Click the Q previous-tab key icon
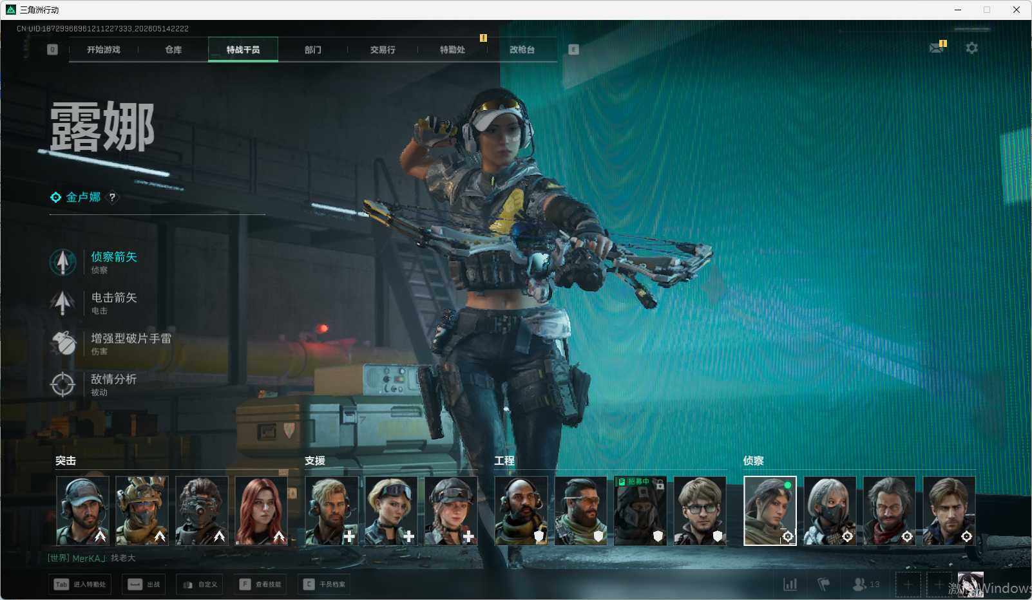 (x=53, y=50)
